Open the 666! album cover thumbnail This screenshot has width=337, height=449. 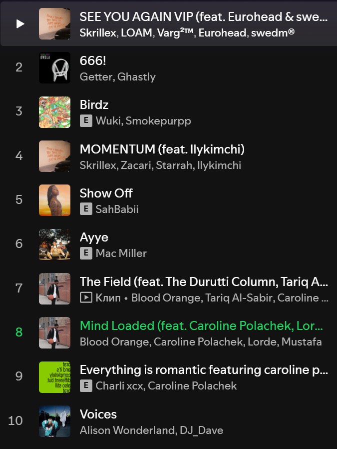tap(54, 67)
